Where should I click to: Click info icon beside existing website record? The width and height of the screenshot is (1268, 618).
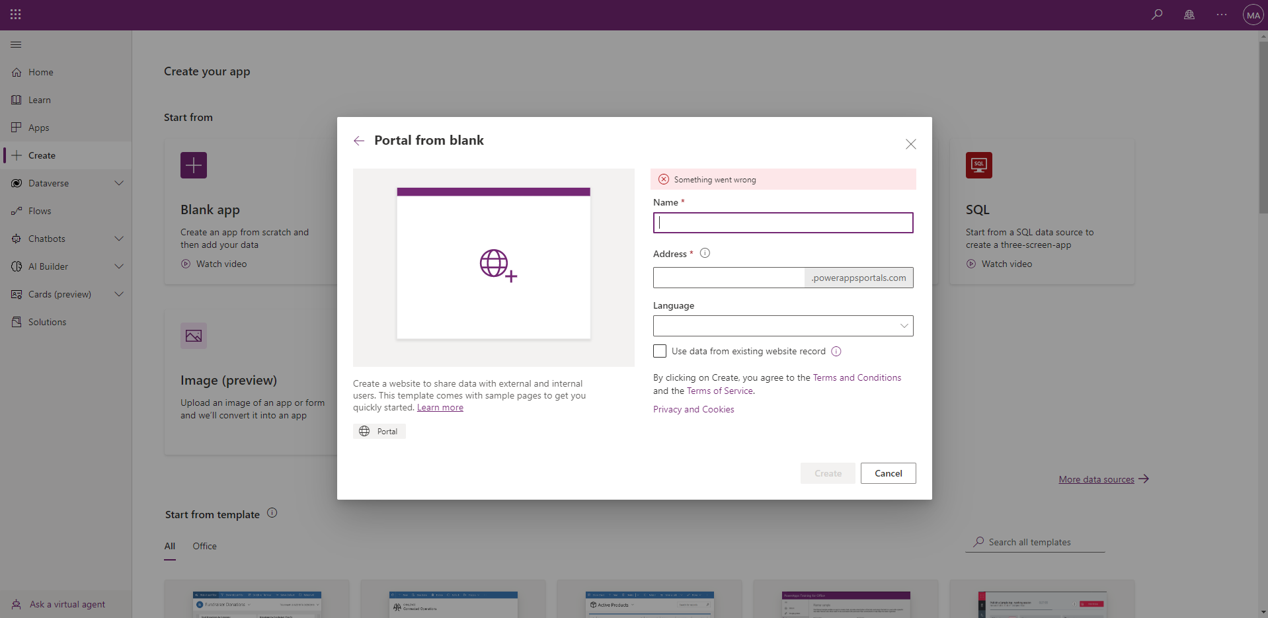836,352
